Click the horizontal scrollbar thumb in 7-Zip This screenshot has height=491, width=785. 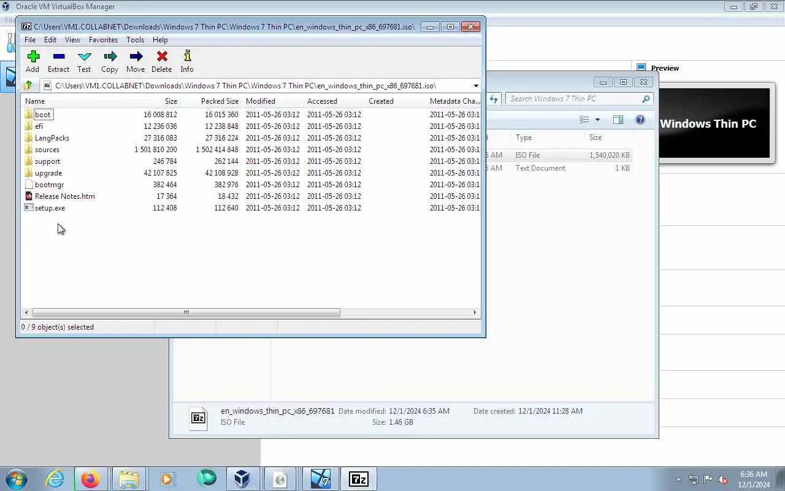pyautogui.click(x=186, y=312)
